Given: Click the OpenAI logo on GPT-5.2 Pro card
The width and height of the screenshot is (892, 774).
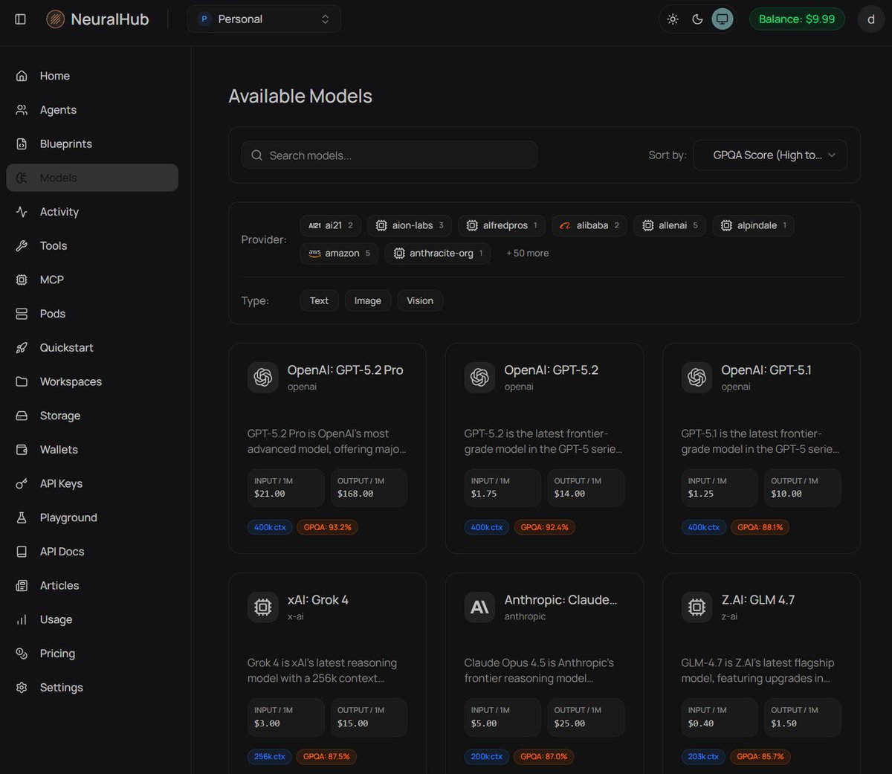Looking at the screenshot, I should 263,378.
